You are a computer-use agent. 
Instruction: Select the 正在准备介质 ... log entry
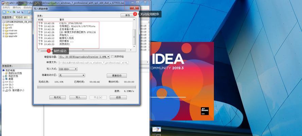69,29
